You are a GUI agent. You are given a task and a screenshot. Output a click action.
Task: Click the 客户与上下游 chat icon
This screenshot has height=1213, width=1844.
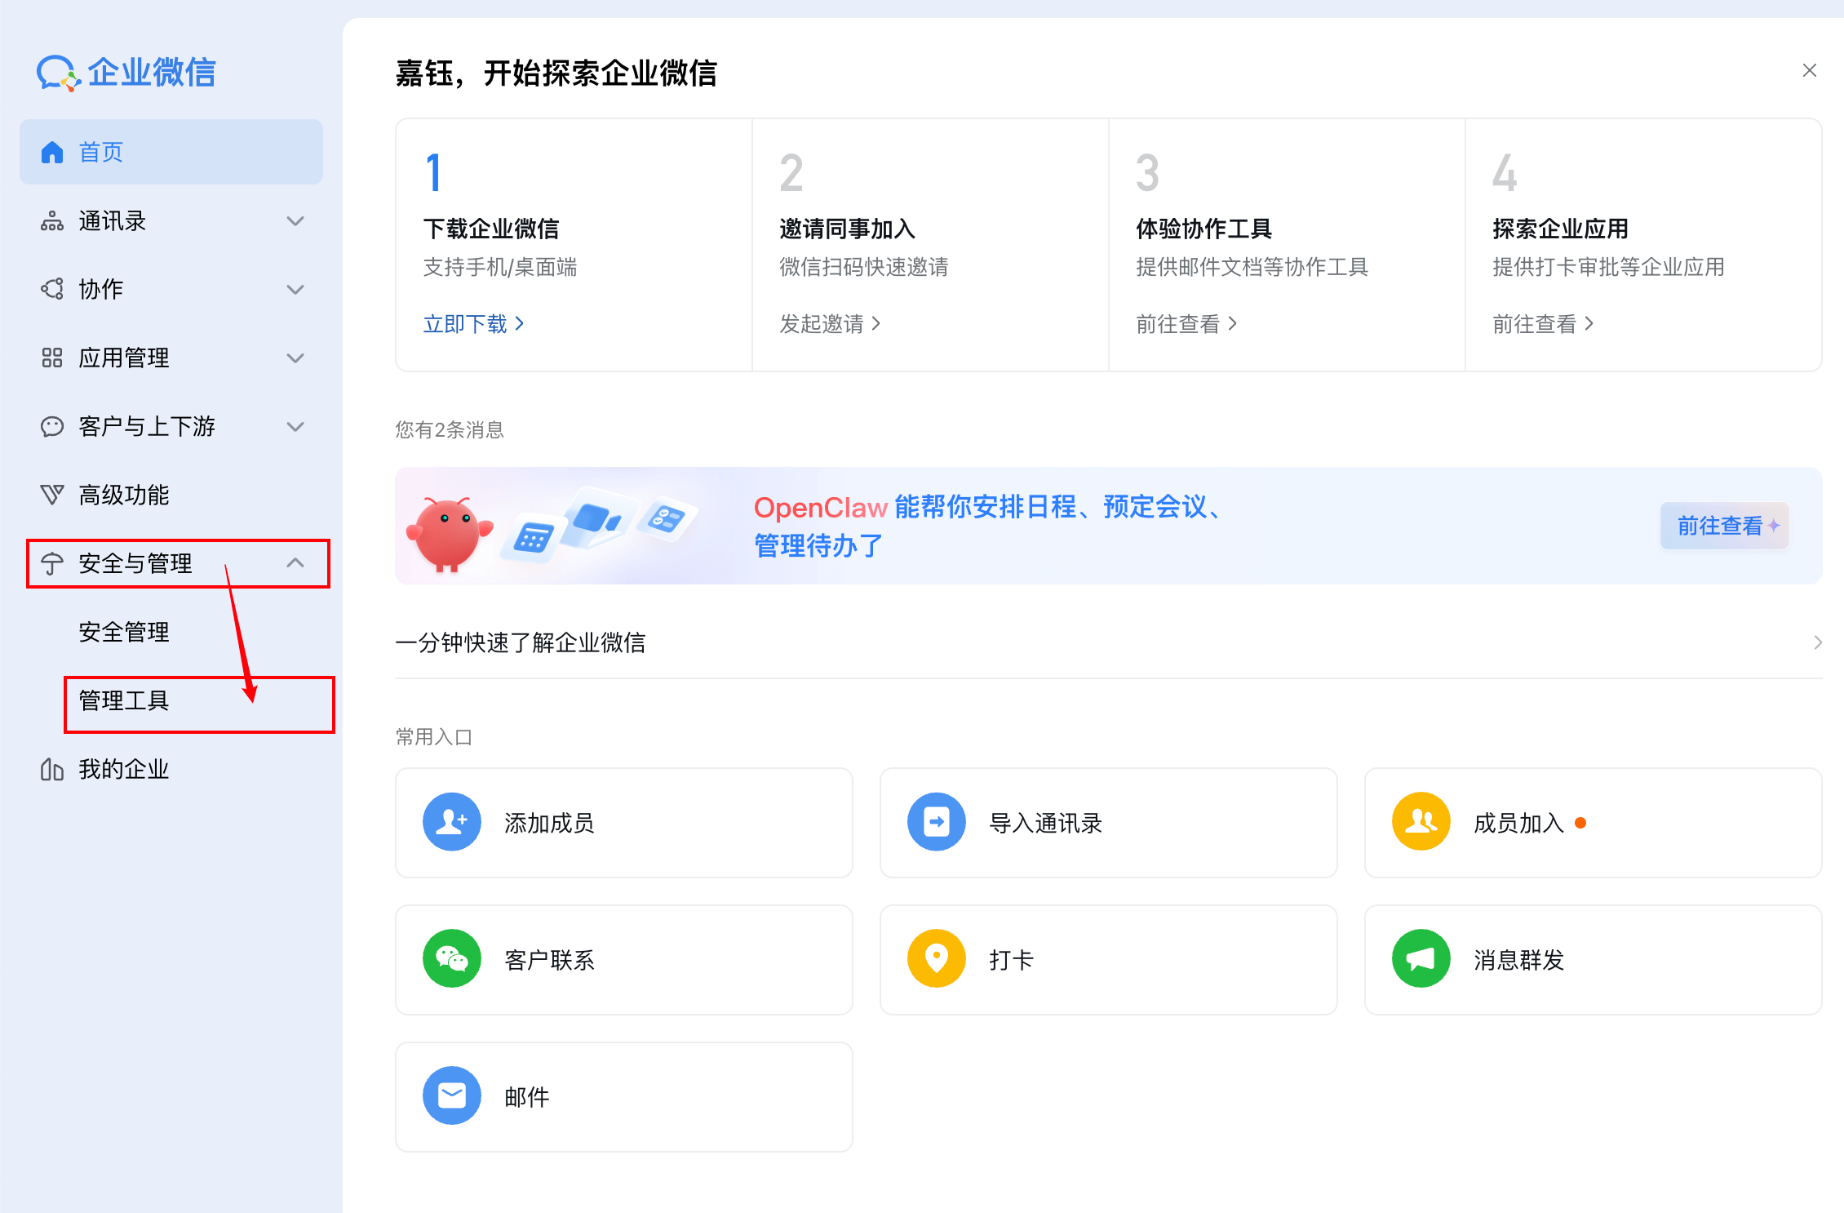point(52,426)
